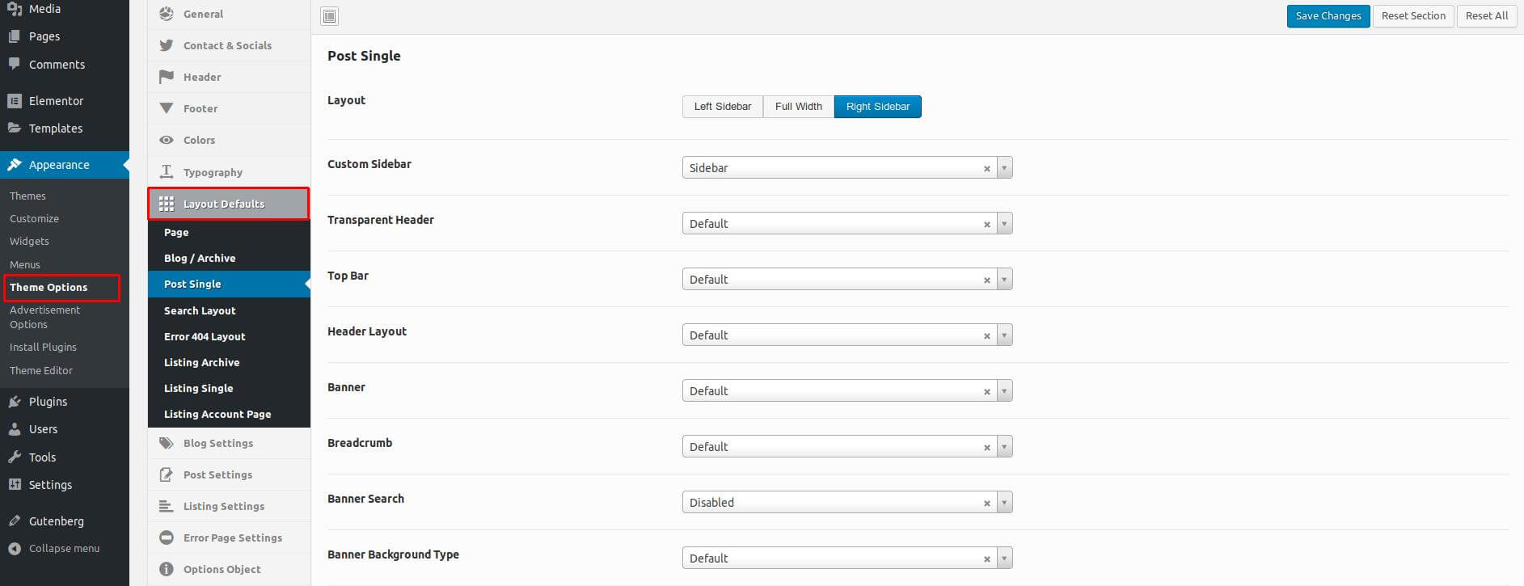Click the Appearance paintbrush icon
This screenshot has width=1524, height=586.
click(x=14, y=165)
